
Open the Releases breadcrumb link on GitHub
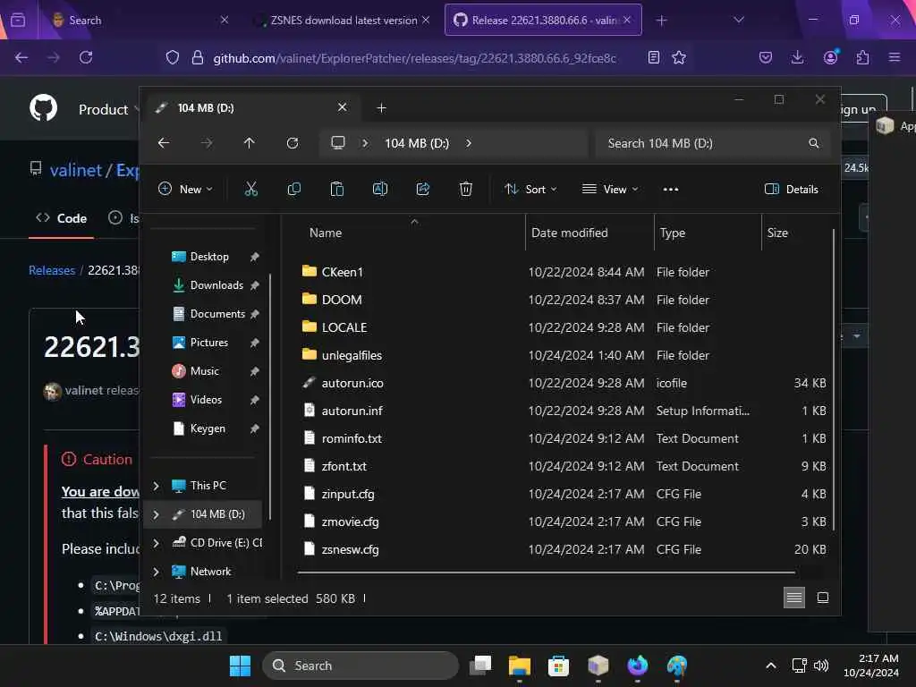(x=52, y=270)
